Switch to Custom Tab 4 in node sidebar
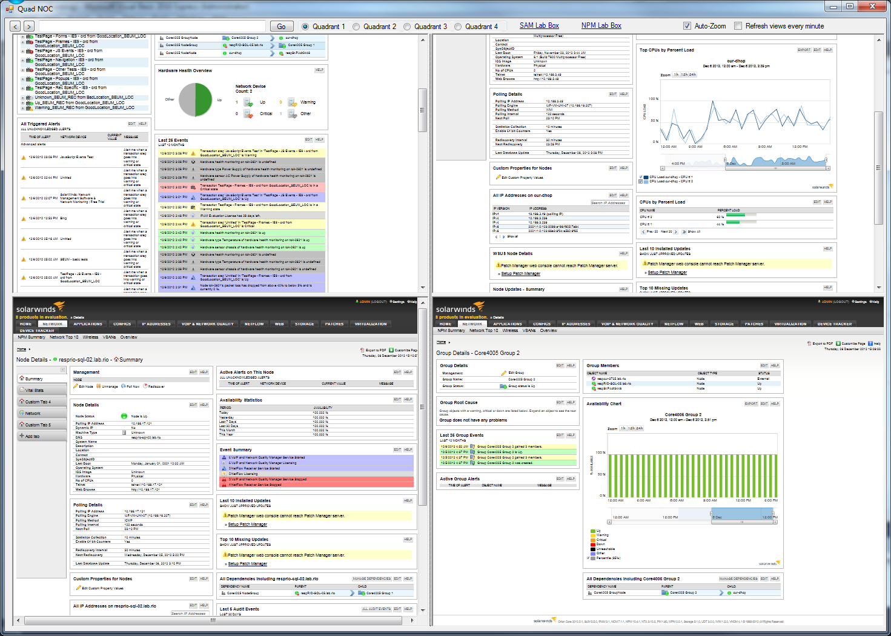The width and height of the screenshot is (891, 636). [42, 402]
